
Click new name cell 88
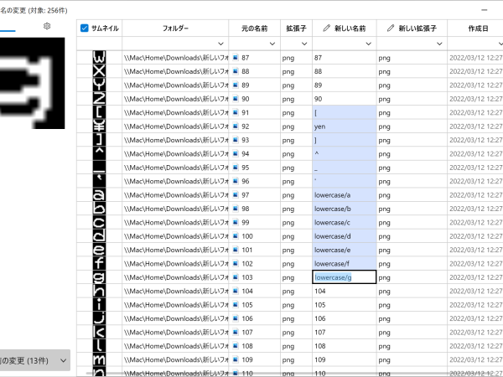(345, 71)
